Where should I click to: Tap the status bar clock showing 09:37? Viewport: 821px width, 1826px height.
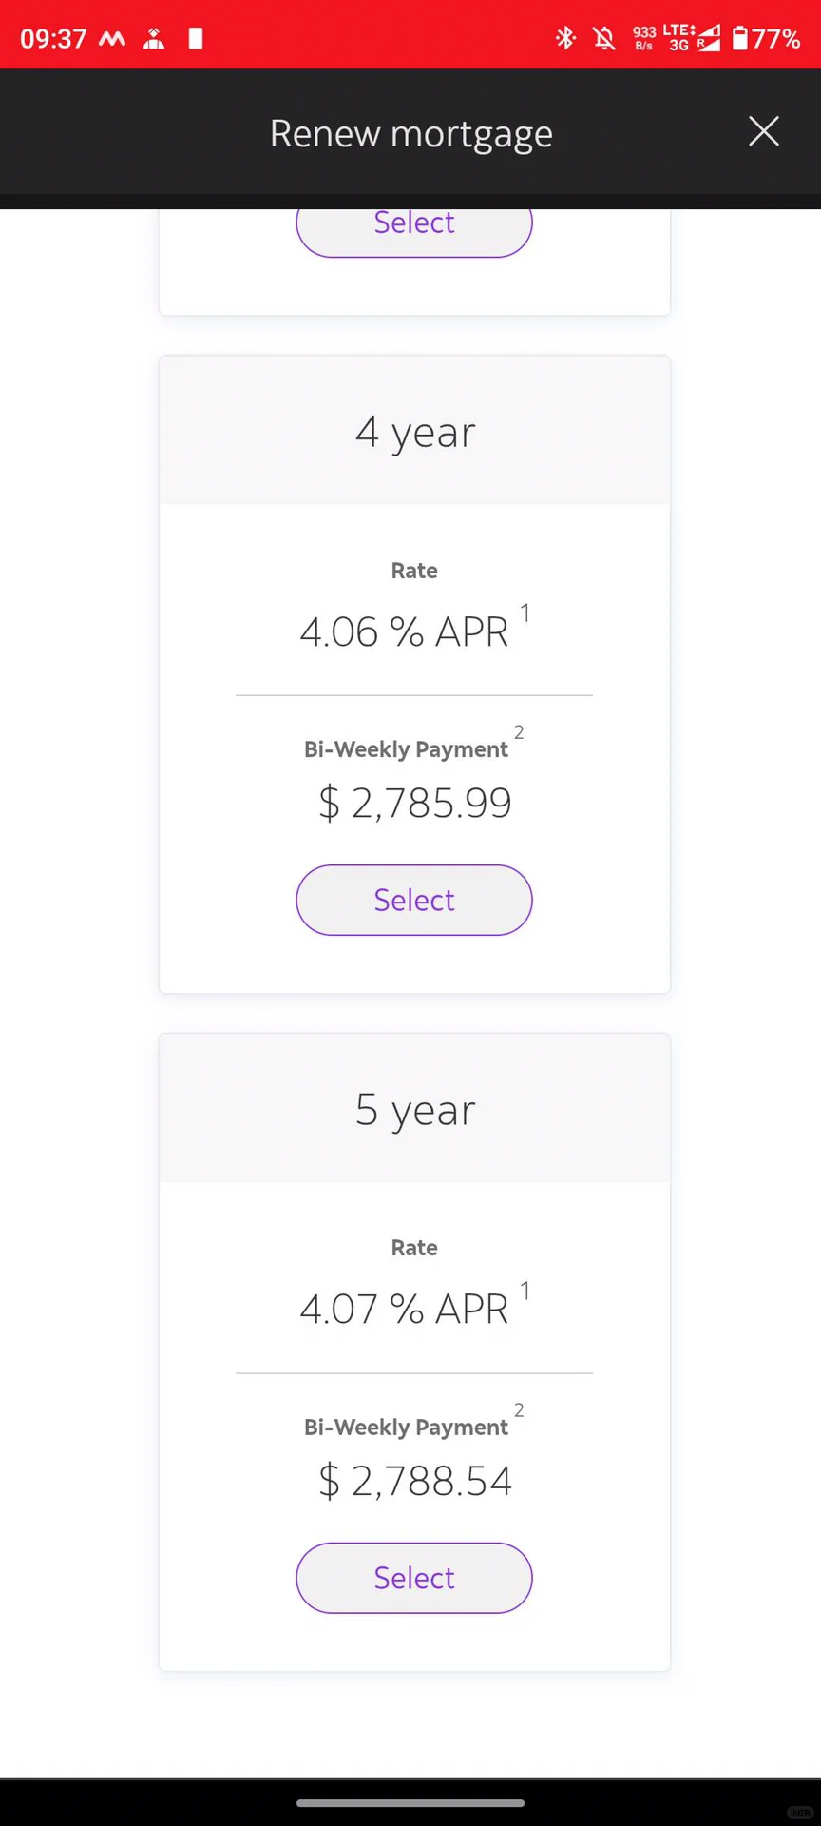53,39
